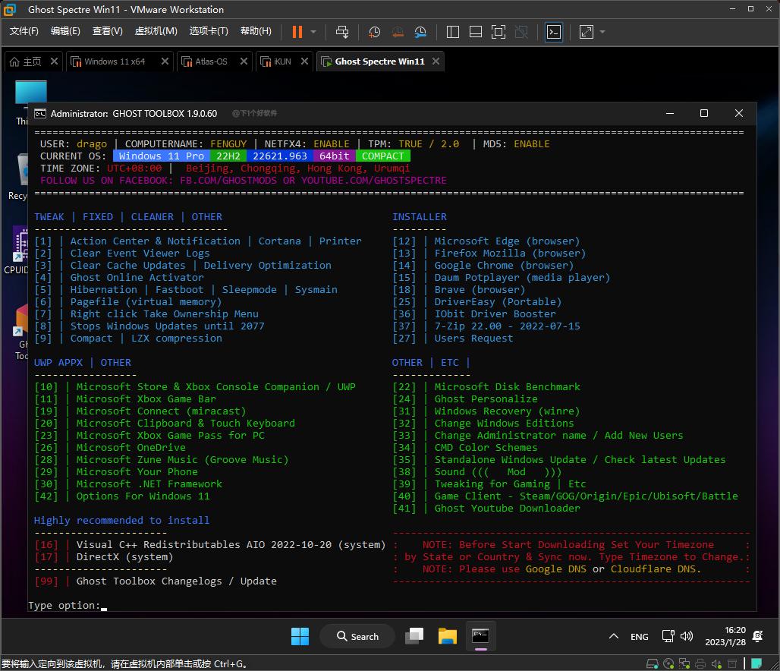
Task: Expand hidden icons in the system tray
Action: (x=613, y=636)
